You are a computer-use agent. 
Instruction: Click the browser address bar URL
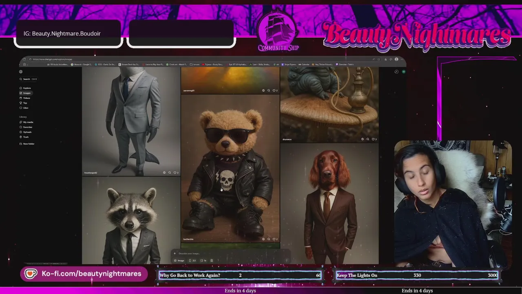[x=53, y=59]
